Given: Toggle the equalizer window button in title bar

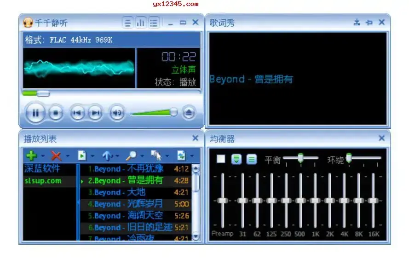Looking at the screenshot, I should click(x=141, y=23).
